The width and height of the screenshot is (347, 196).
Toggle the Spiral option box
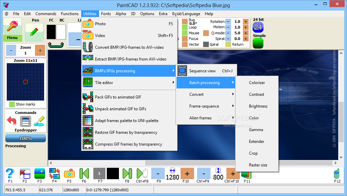tap(206, 44)
